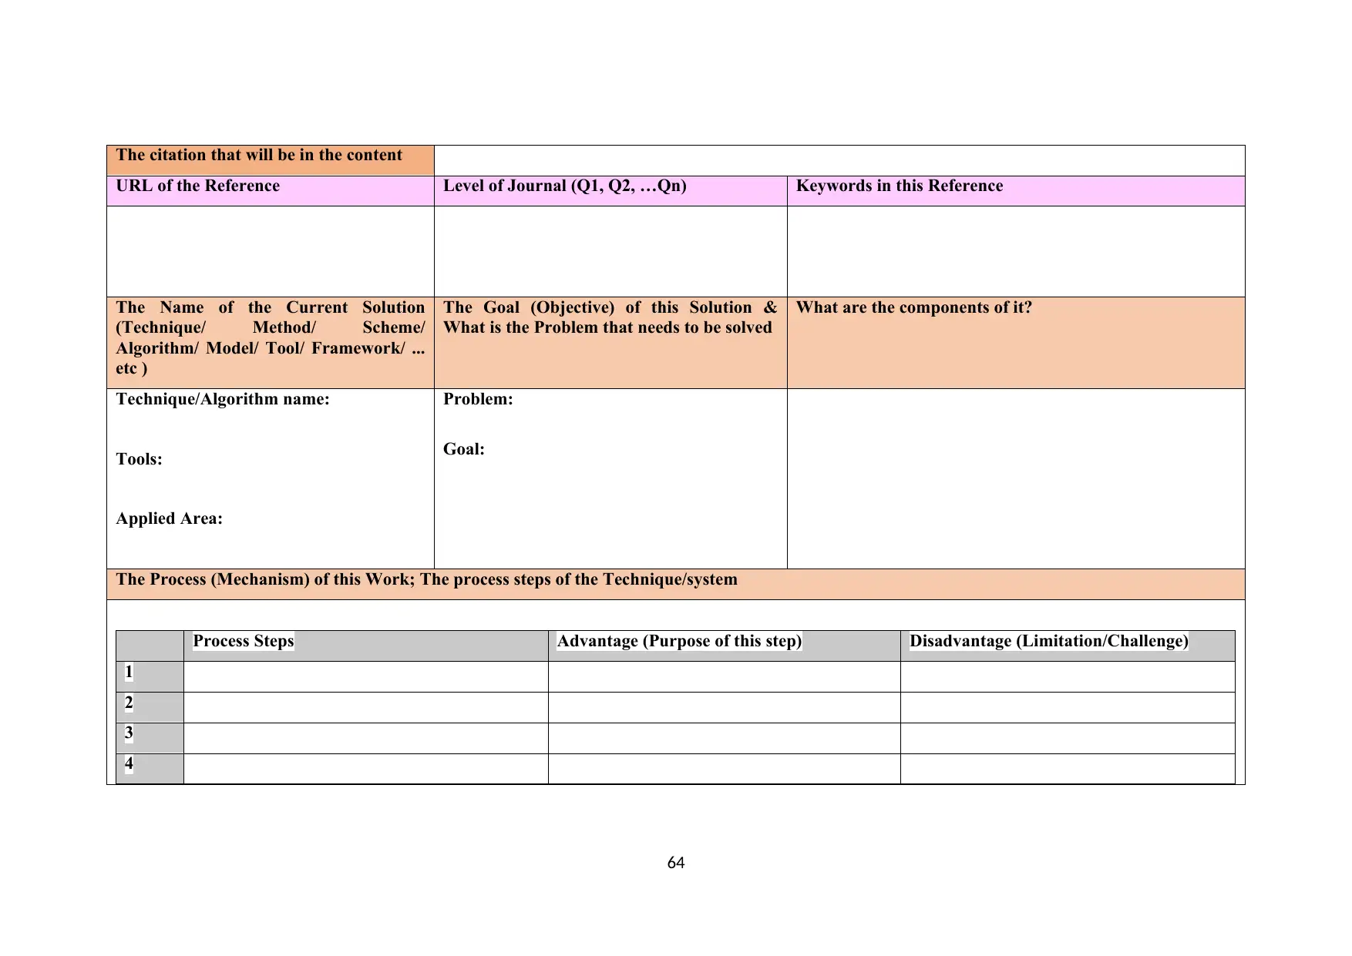1352x956 pixels.
Task: Click the 'Tools:' label
Action: point(140,459)
